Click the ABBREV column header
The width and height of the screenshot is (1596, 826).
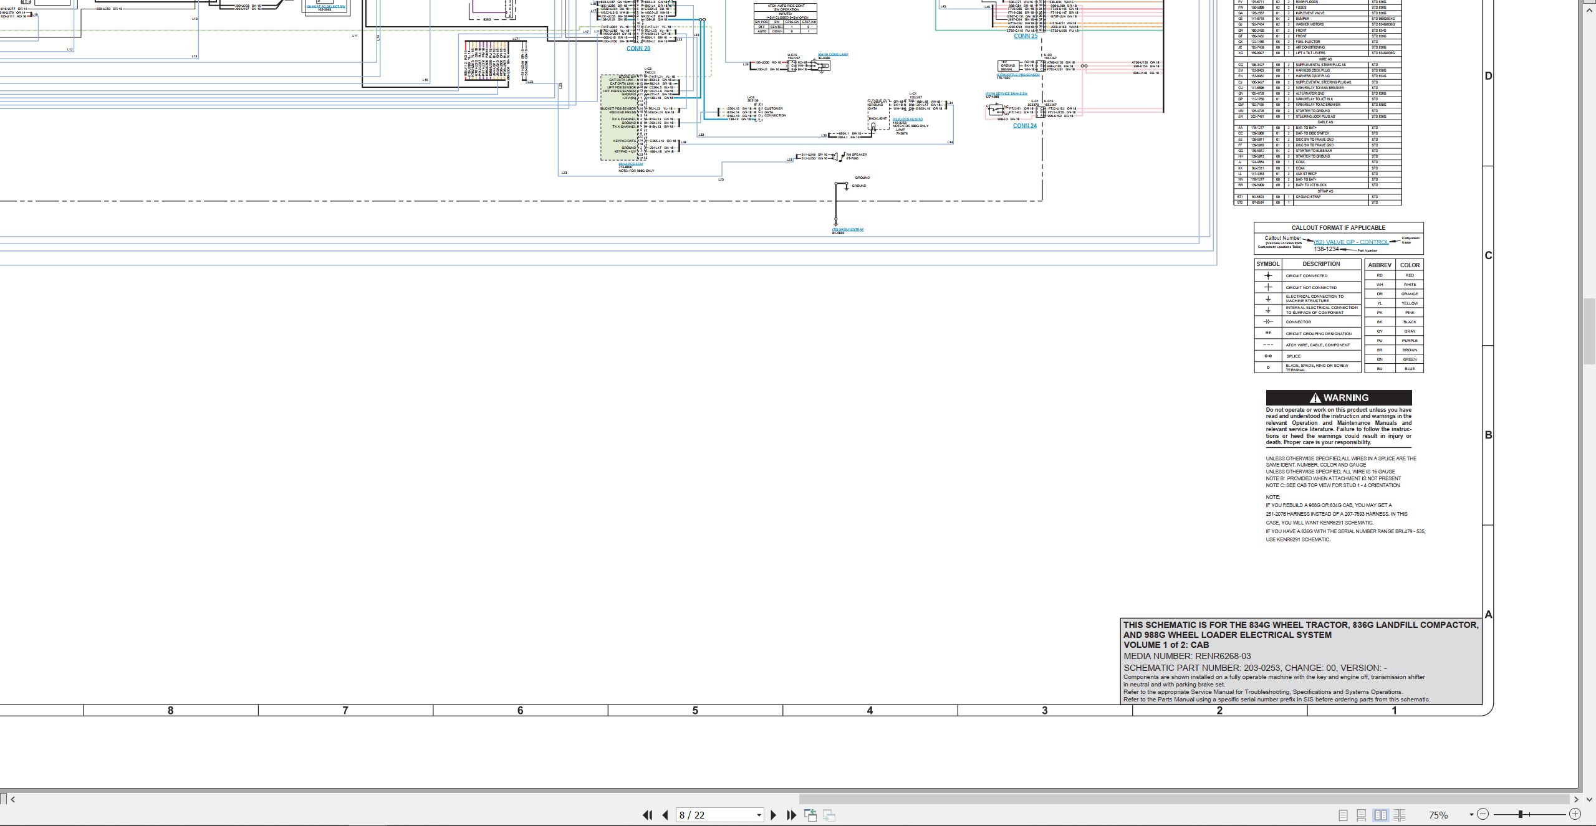tap(1380, 265)
